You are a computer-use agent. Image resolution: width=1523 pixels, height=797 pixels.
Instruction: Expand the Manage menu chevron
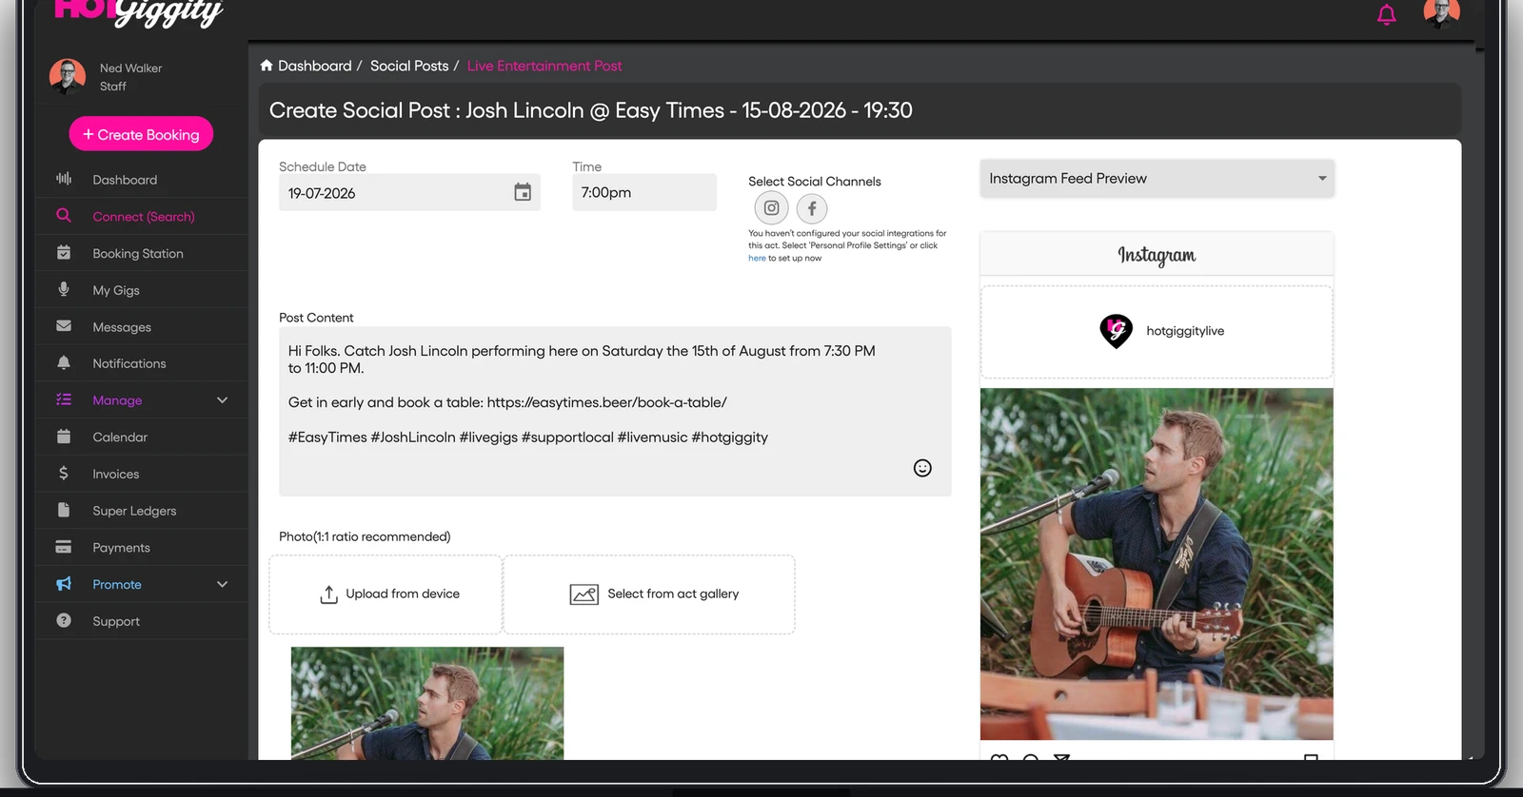click(x=223, y=400)
